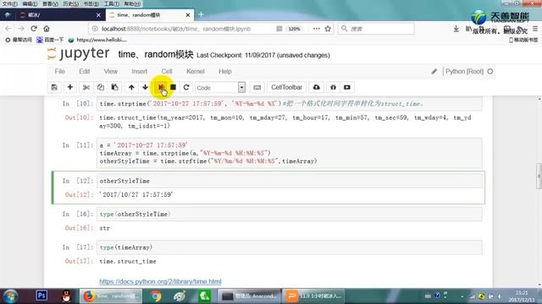The height and width of the screenshot is (304, 542).
Task: Click the video camera toolbar icon
Action: point(347,88)
